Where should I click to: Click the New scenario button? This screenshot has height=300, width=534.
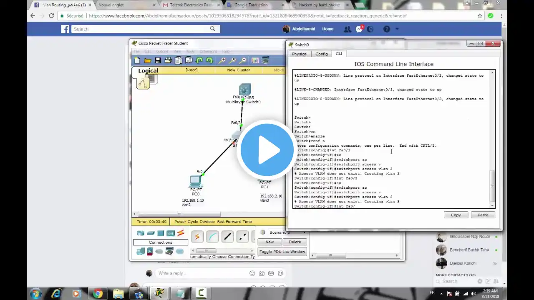coord(270,242)
